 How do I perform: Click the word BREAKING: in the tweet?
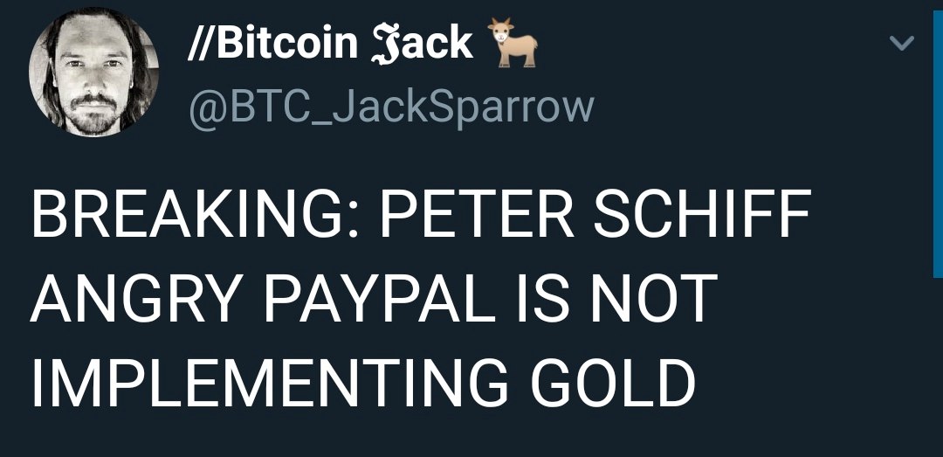195,214
